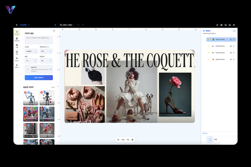Click info icon beside object count label
251x167 pixels.
(x=48, y=47)
